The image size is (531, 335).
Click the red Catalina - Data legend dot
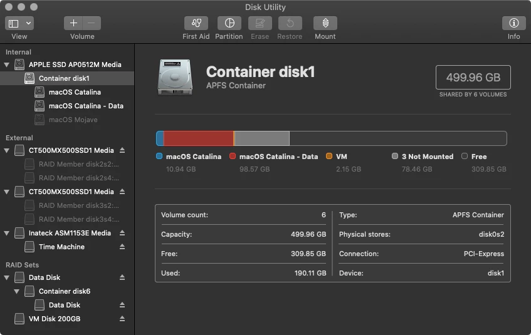(x=233, y=156)
